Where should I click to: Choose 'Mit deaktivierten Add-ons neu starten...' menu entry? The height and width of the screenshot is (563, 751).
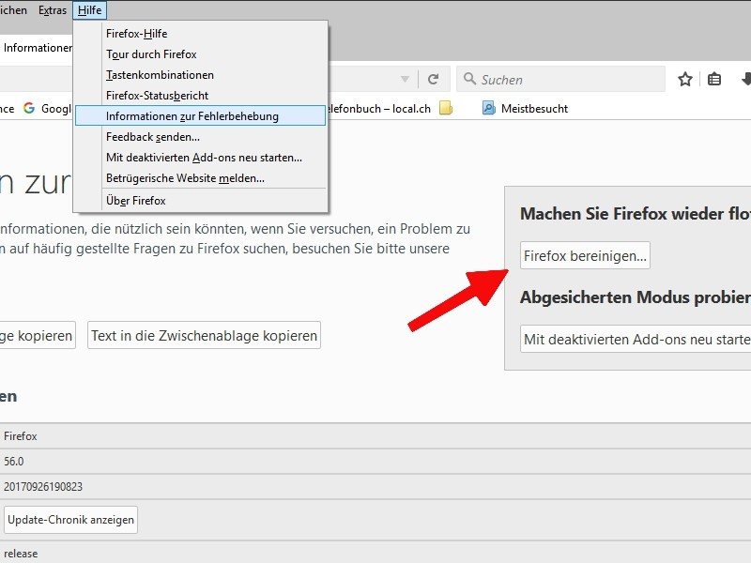click(x=204, y=158)
